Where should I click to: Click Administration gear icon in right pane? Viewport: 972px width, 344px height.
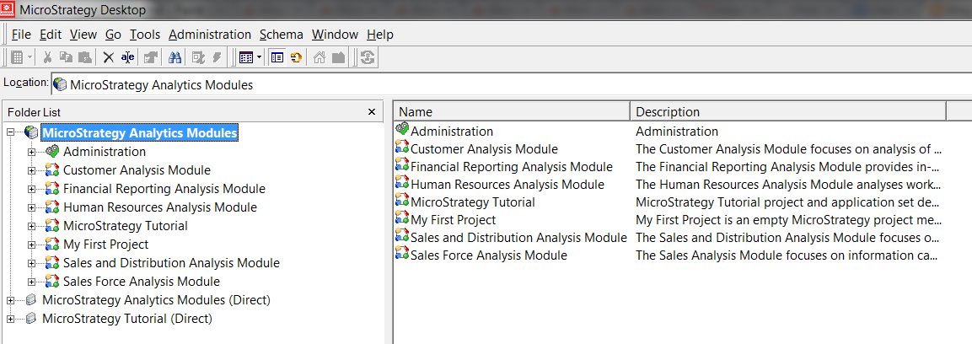coord(402,131)
